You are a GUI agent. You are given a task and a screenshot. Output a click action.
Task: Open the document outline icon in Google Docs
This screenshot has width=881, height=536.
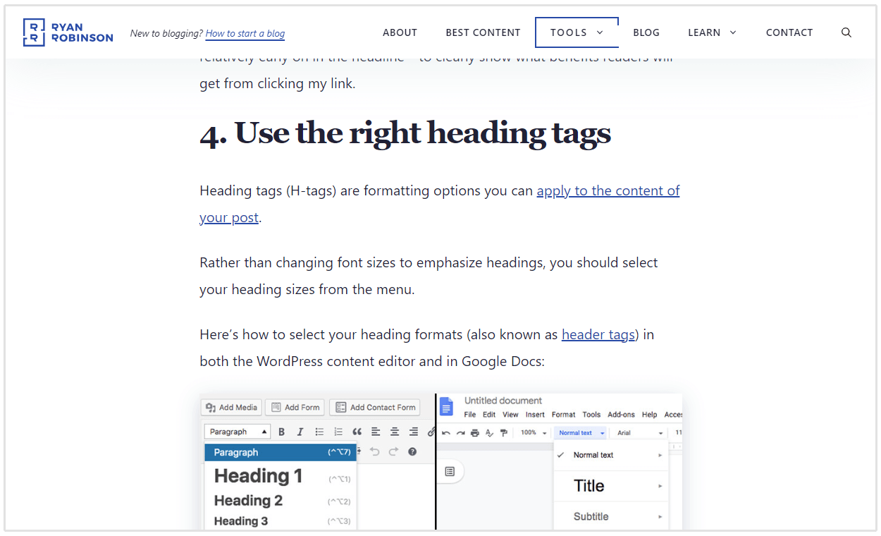[x=450, y=471]
